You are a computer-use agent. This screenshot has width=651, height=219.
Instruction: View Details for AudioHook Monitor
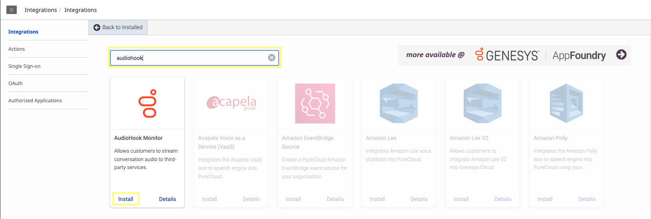pos(167,199)
